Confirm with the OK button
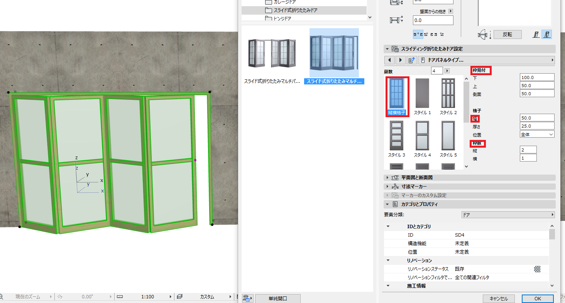 [538, 299]
